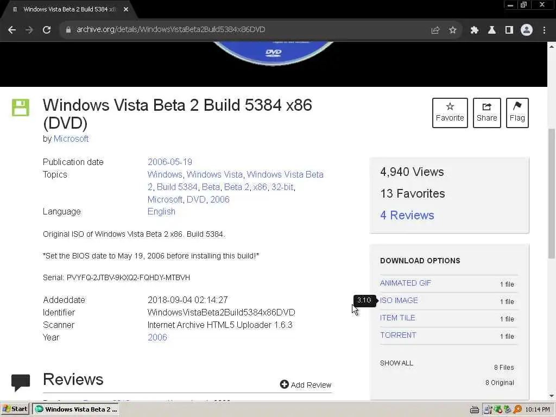Close the Windows Vista Beta 2 tab
Screen dimensions: 556x417
(x=126, y=10)
